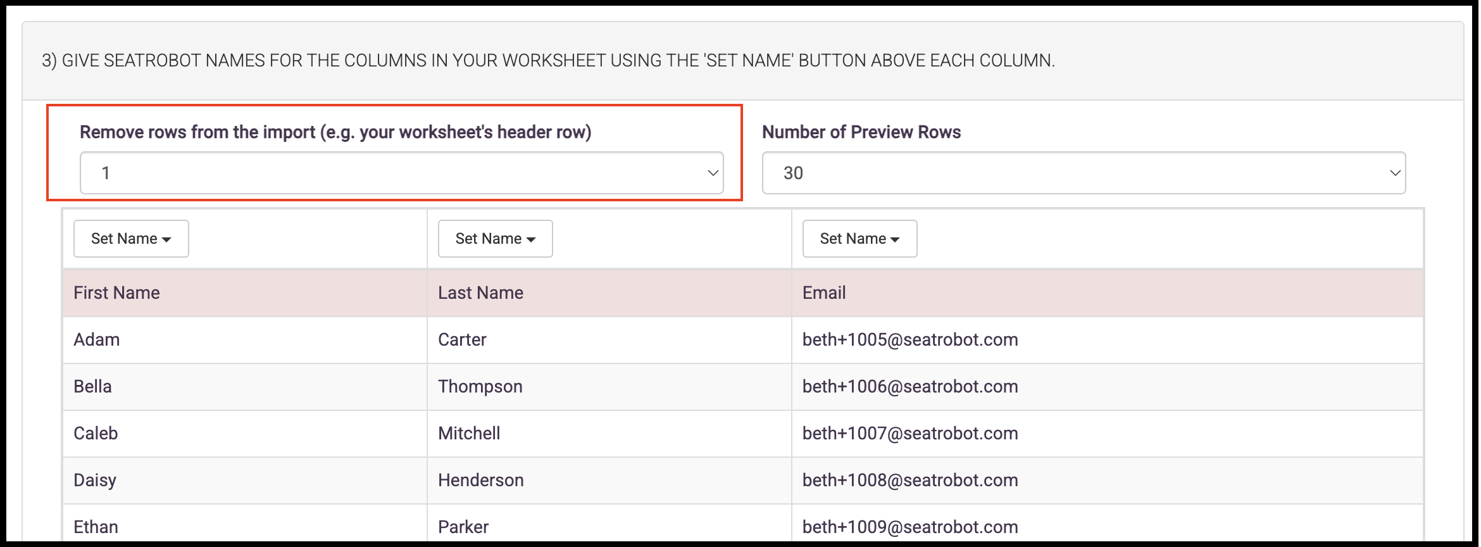Select beth+1005@seatrobot.com cell
Screen dimensions: 1481x547
[x=1108, y=340]
